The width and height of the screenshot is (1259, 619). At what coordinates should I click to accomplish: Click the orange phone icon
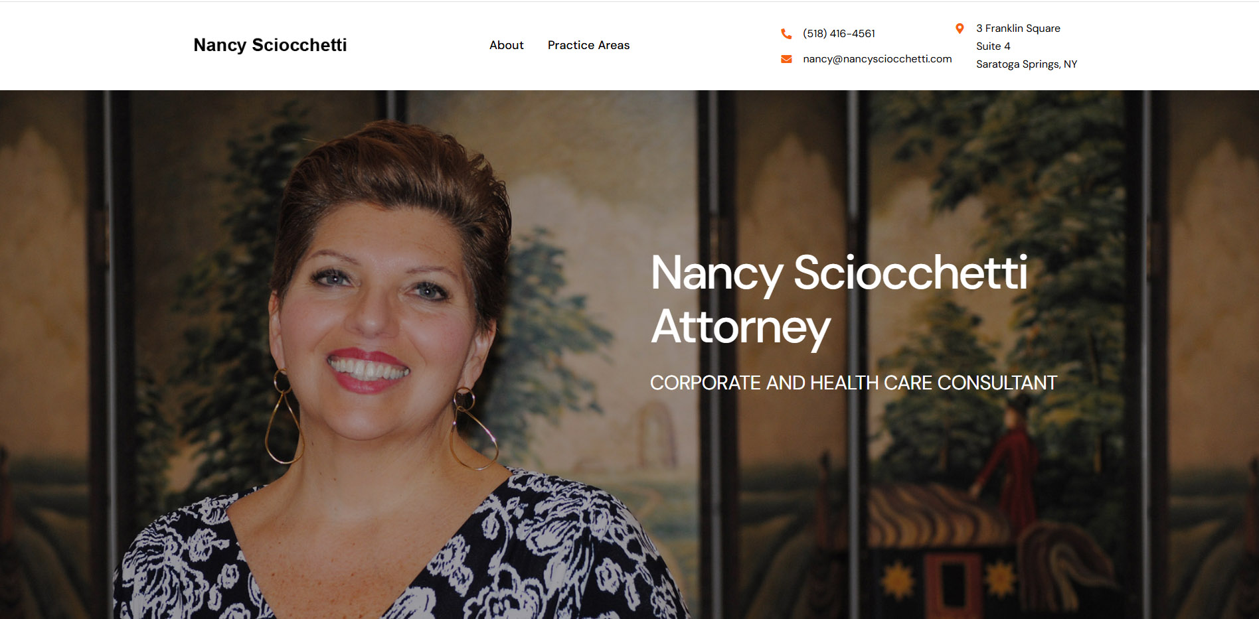tap(786, 34)
